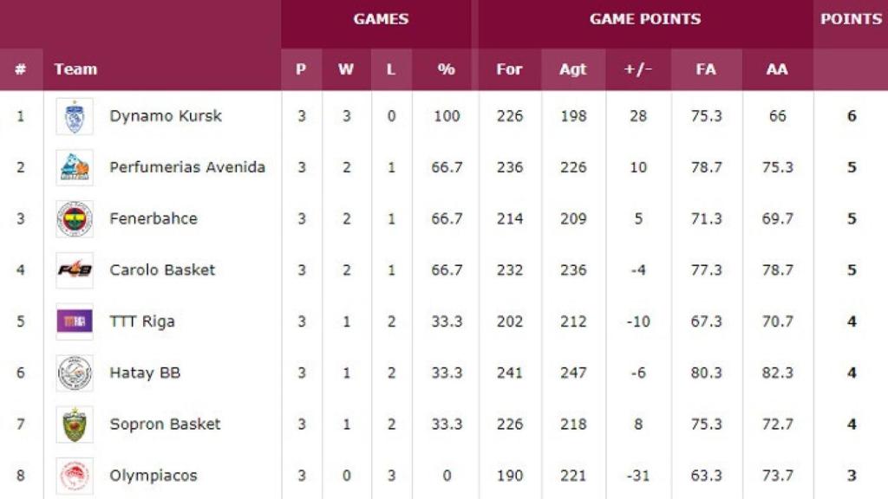
Task: Open the Olympiacos team page link
Action: point(153,476)
